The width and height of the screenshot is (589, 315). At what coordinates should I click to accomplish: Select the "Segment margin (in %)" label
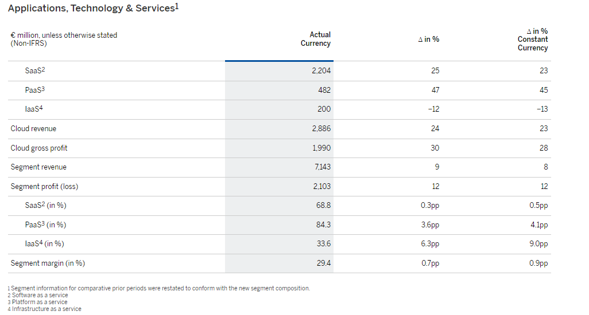click(x=48, y=263)
